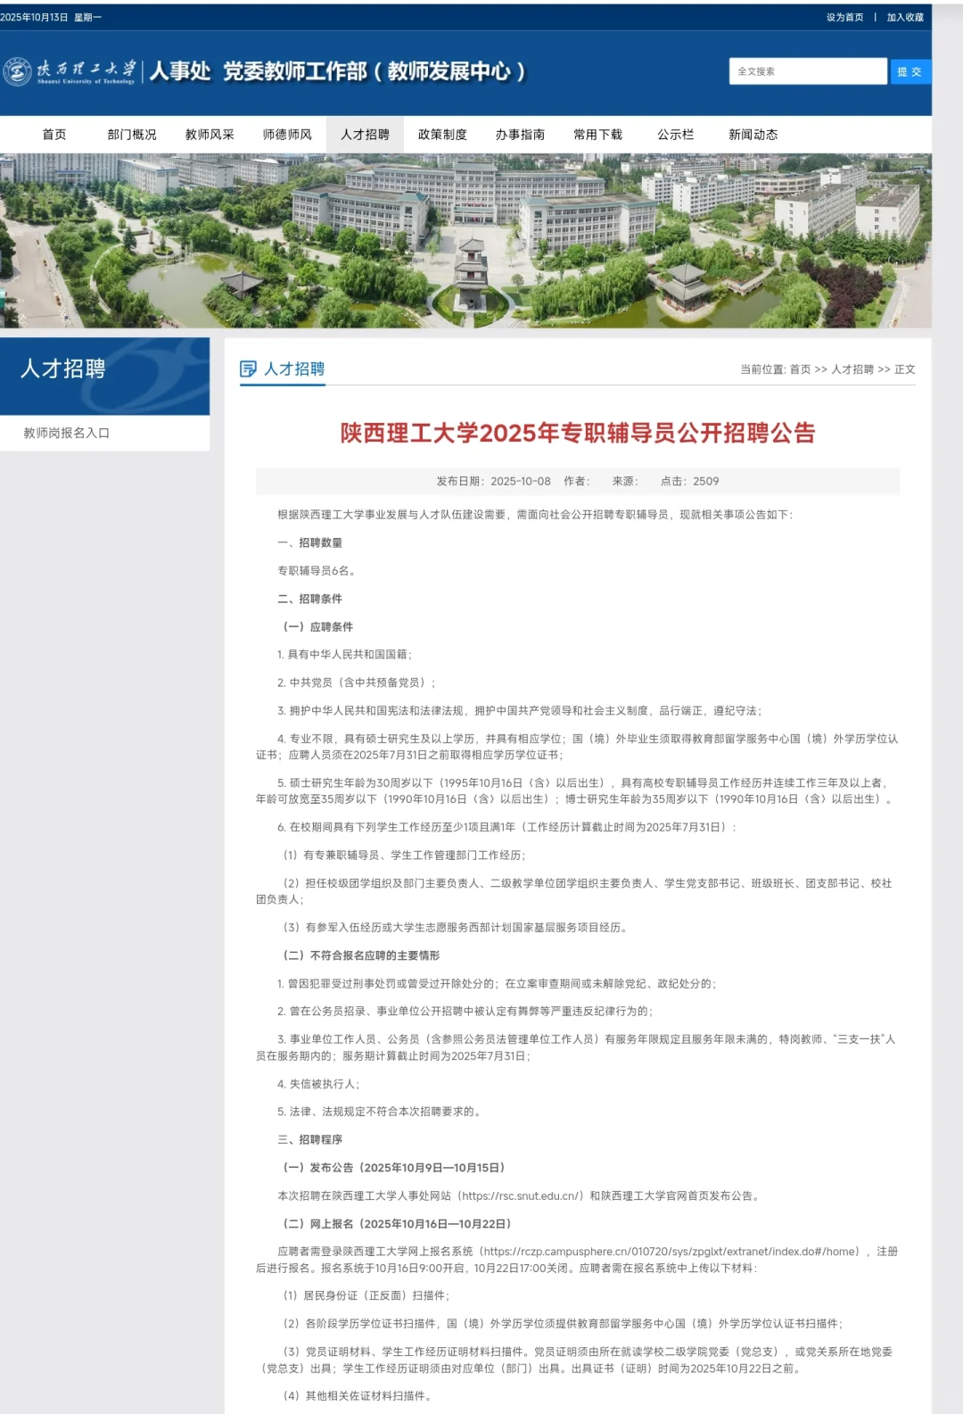The width and height of the screenshot is (963, 1414).
Task: Click the line 2. 中共党员（含中共预备党员）
Action: pyautogui.click(x=357, y=682)
